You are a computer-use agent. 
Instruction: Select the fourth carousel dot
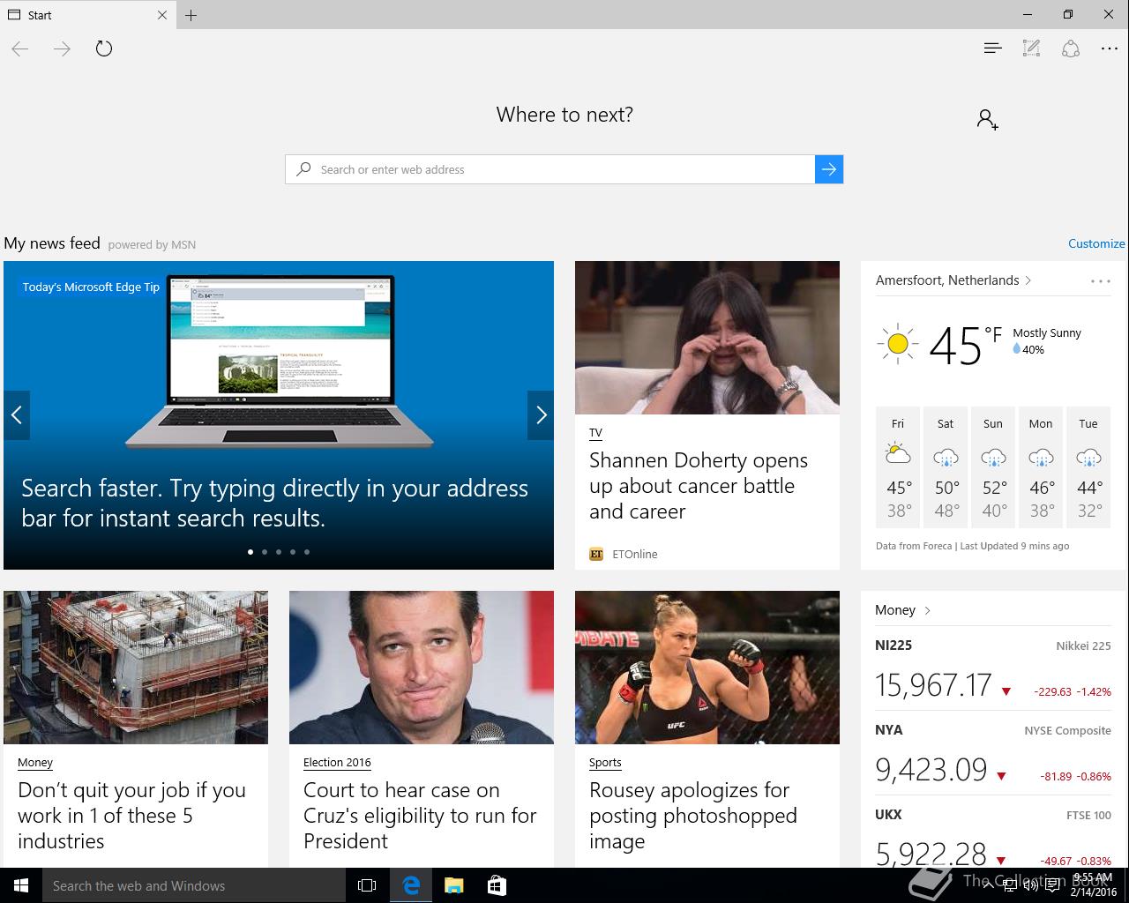click(x=293, y=552)
